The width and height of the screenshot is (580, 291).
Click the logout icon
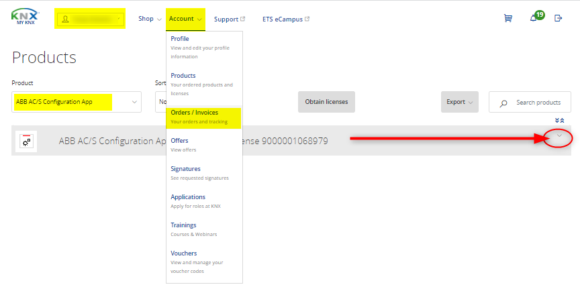[x=558, y=18]
